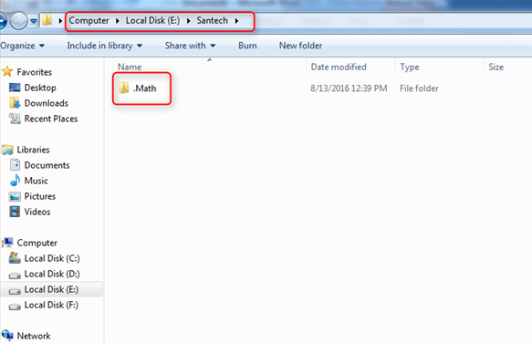Click the Desktop icon in Favorites

[15, 88]
